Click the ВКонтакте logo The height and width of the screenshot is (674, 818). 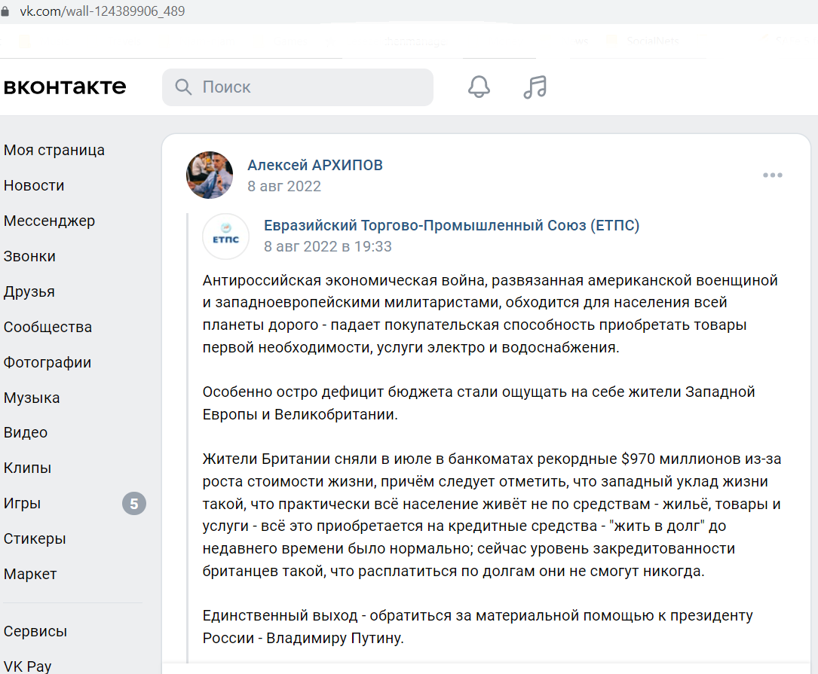(x=65, y=87)
